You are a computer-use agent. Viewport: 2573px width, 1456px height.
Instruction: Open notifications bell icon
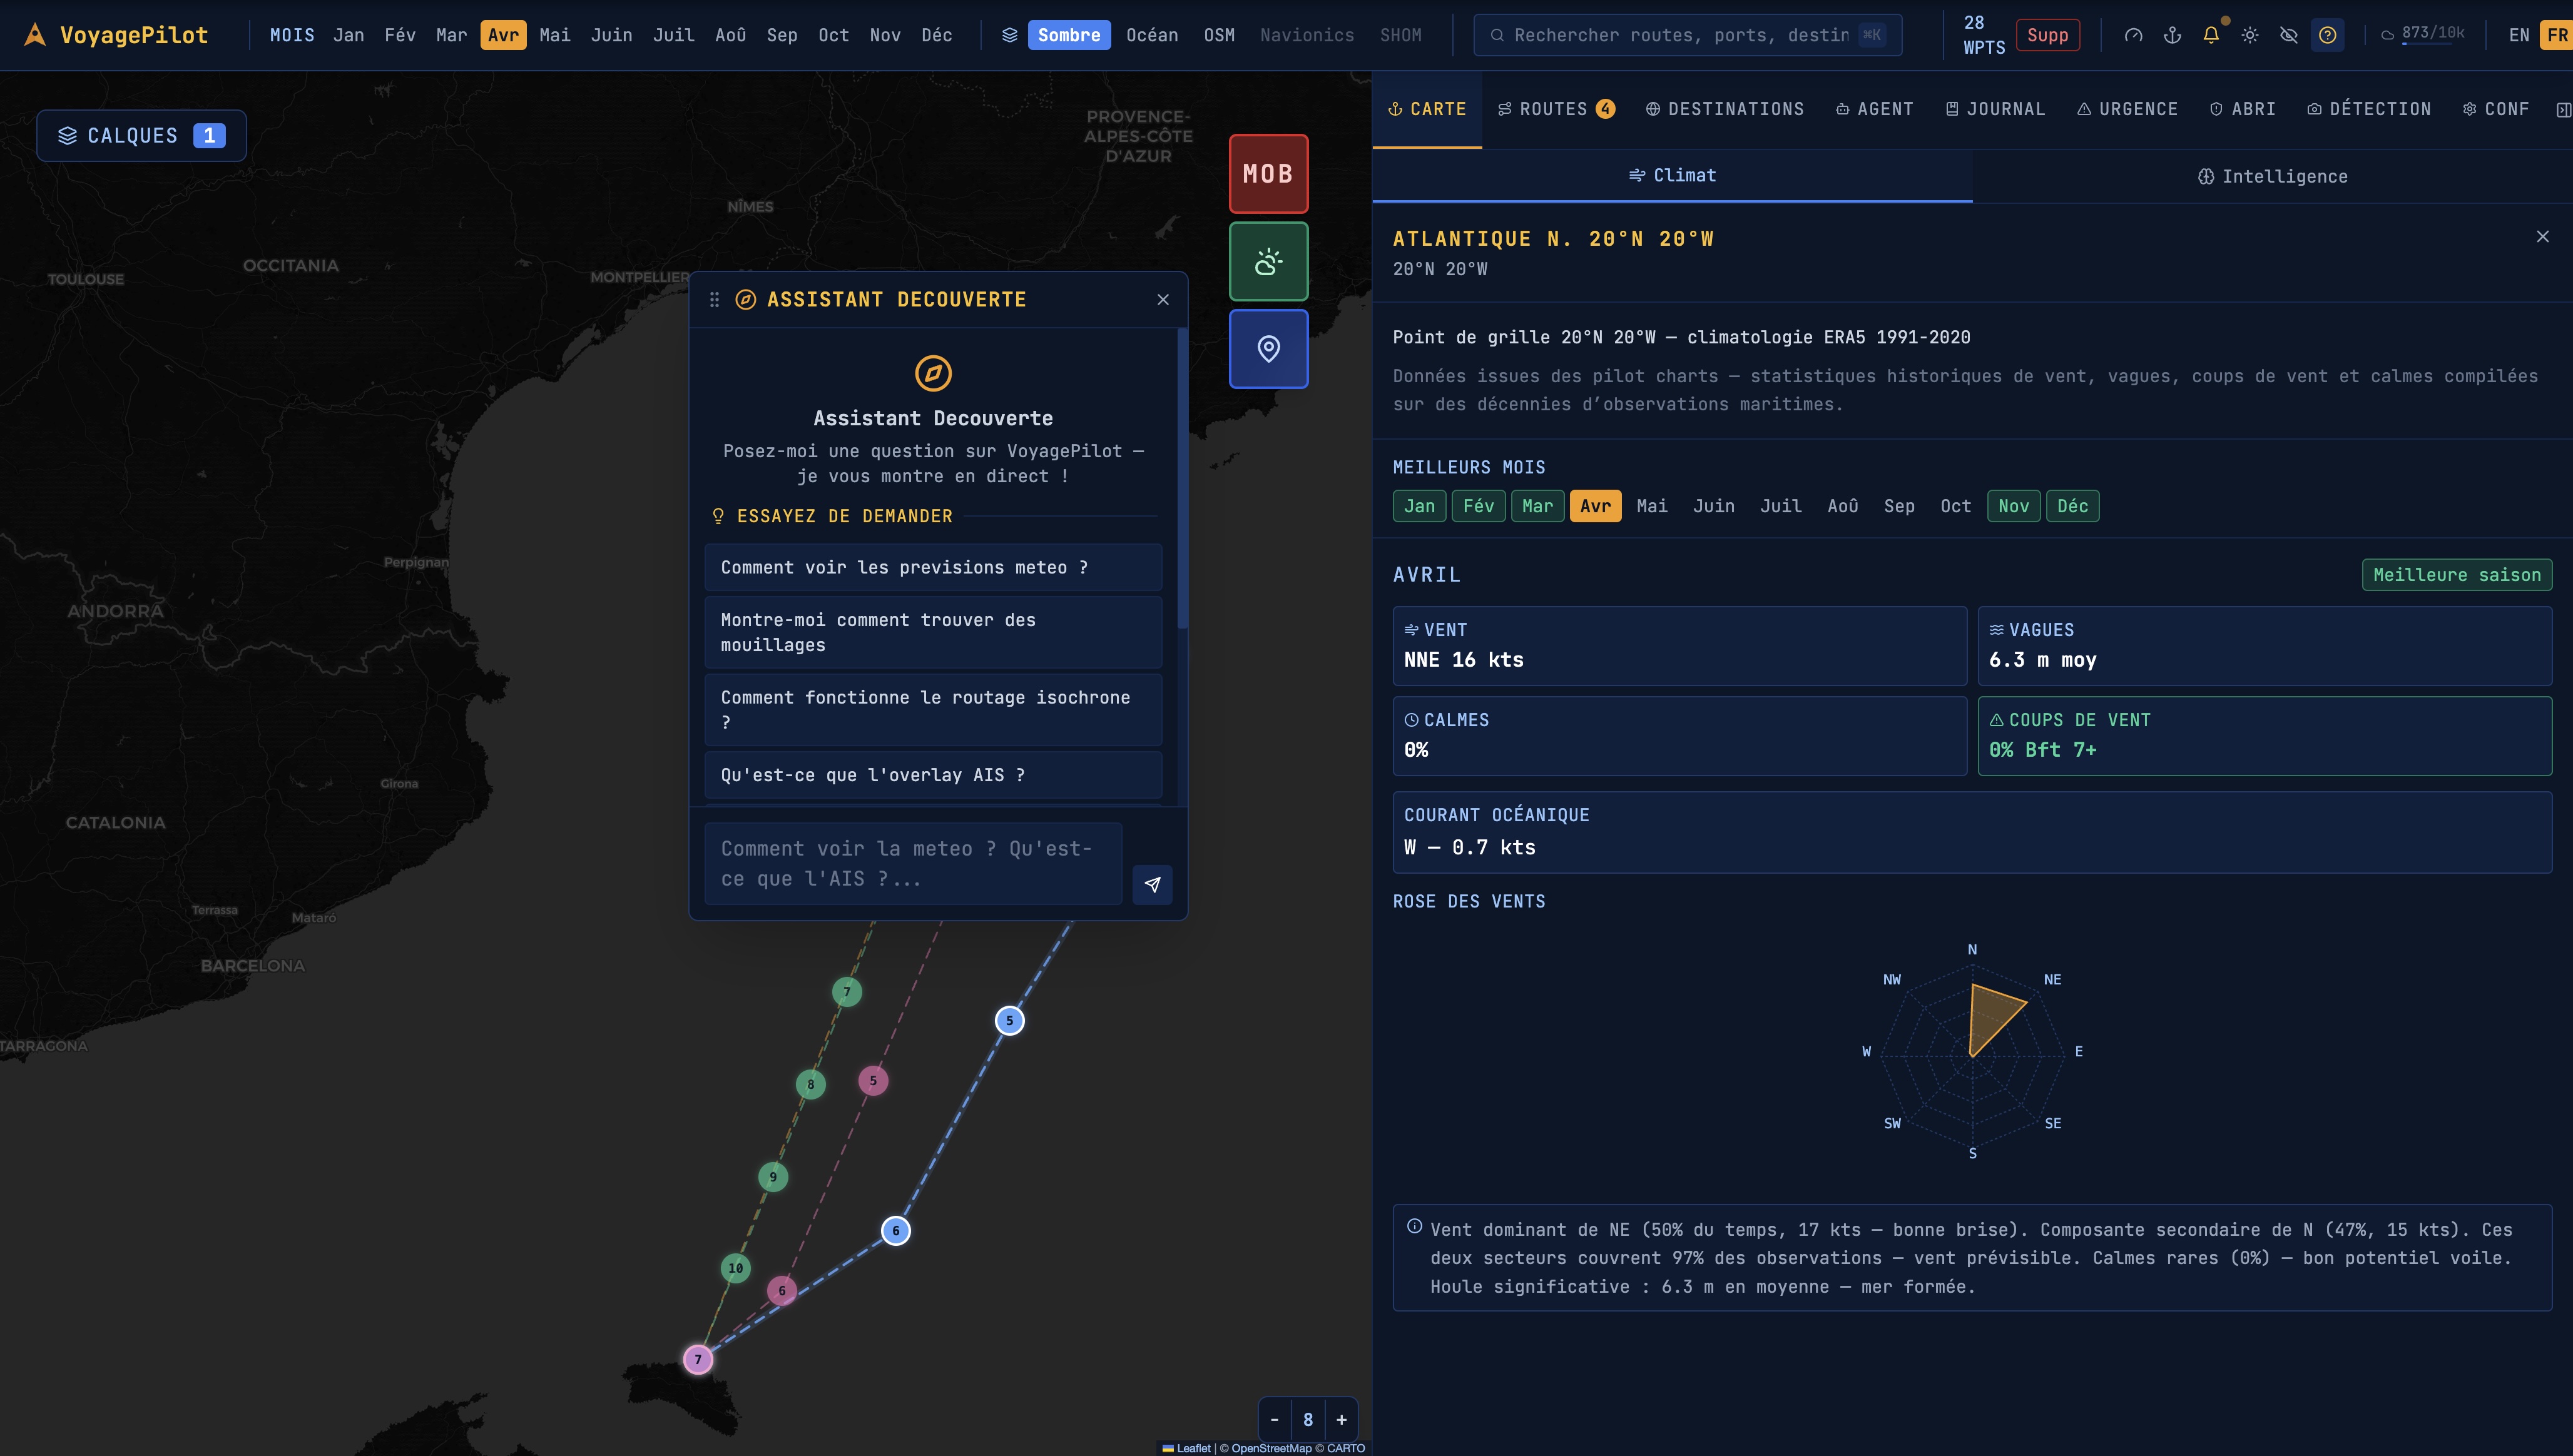pos(2211,35)
